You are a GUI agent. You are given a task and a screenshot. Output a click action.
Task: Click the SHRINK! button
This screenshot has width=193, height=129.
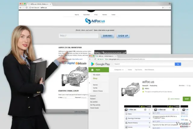(x=107, y=36)
